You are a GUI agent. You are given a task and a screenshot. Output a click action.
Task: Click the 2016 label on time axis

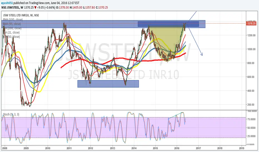click(x=177, y=148)
